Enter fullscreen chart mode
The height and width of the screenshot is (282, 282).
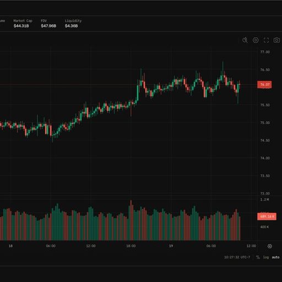[266, 40]
